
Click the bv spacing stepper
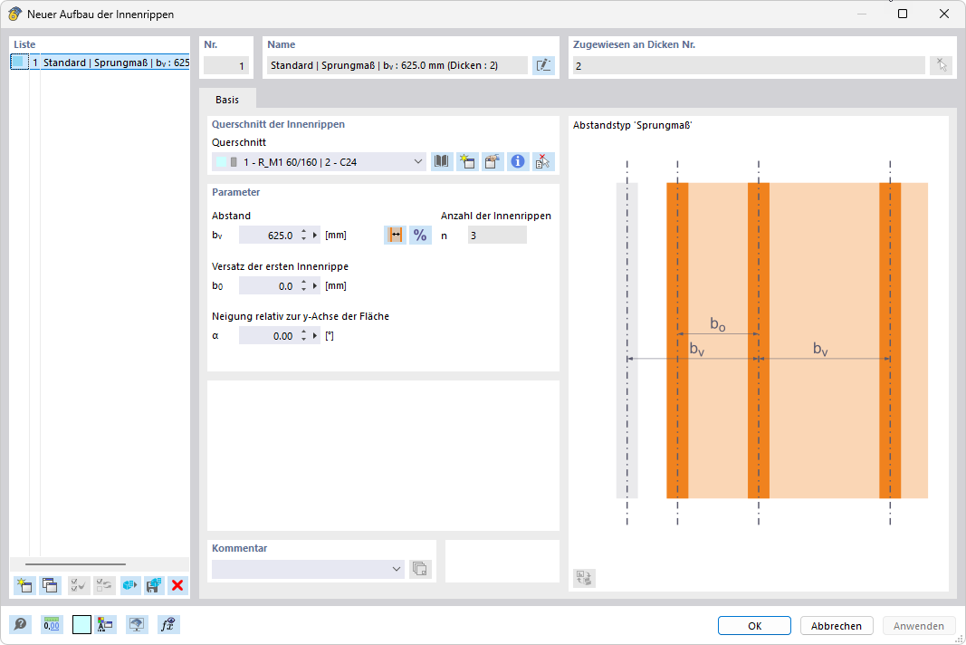pos(303,235)
